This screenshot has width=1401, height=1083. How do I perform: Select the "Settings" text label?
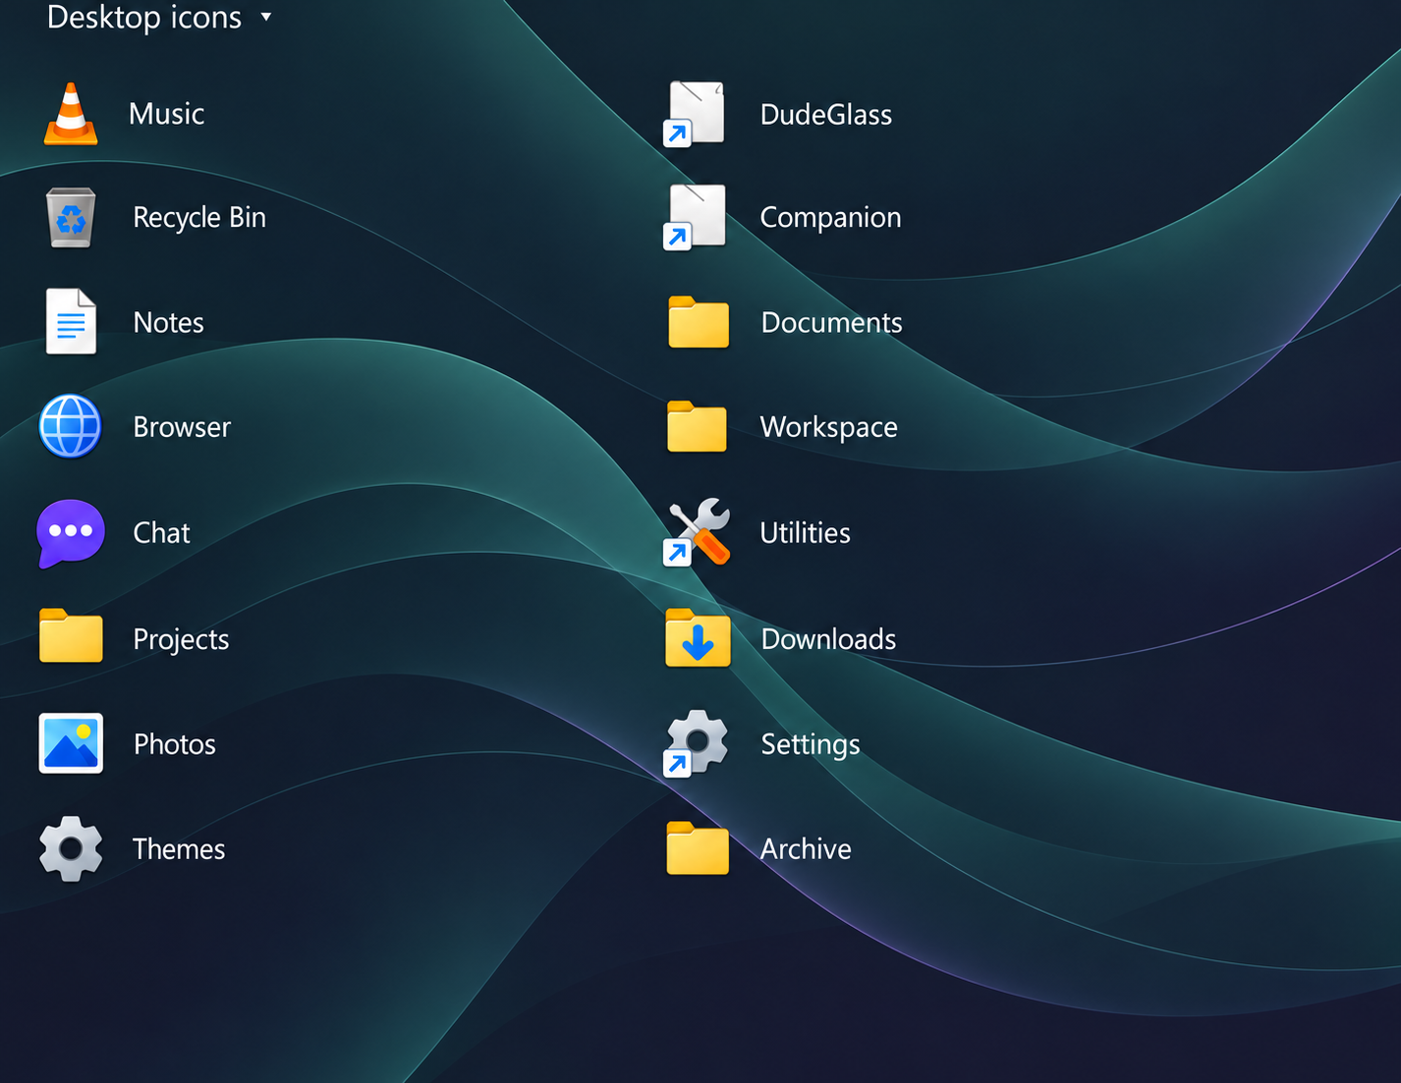pos(811,744)
